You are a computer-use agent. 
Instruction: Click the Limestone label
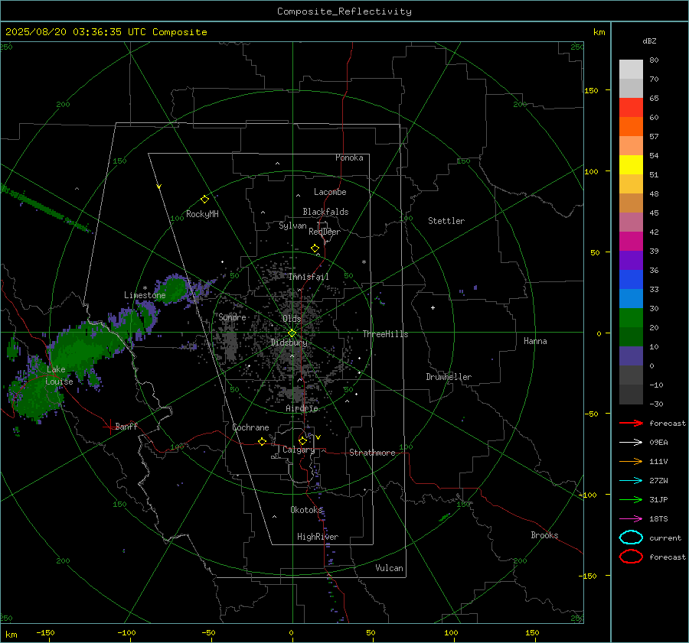click(x=145, y=295)
